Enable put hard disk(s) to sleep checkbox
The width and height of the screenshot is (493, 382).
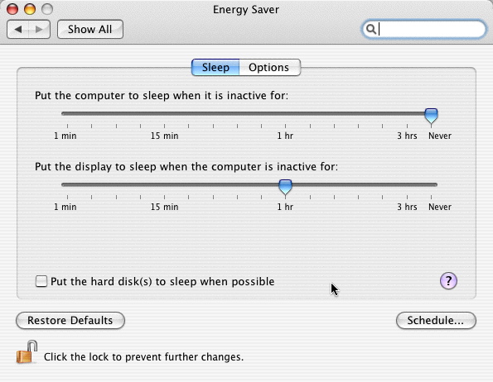[x=41, y=281]
